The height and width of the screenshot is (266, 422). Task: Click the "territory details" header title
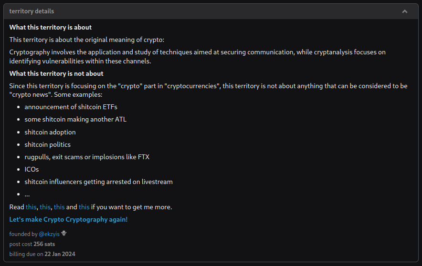32,11
